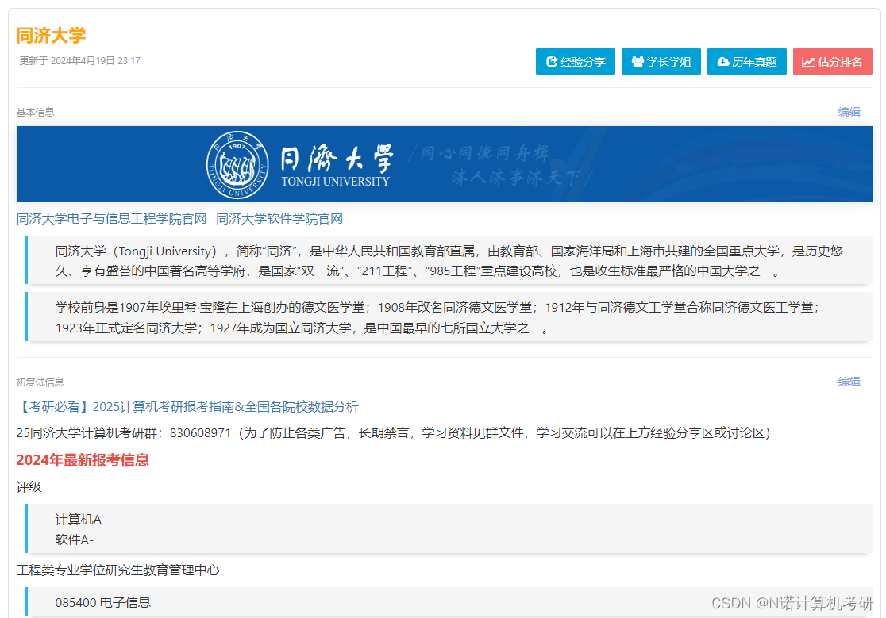Click the people icon in 学长学姐
The image size is (886, 618).
coord(638,62)
